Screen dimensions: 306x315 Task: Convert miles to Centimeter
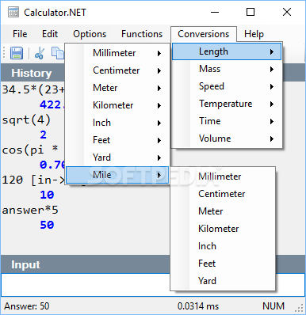(223, 194)
